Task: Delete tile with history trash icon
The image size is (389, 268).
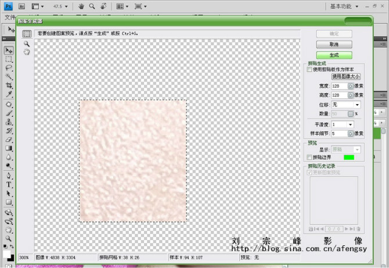Action: (x=358, y=228)
